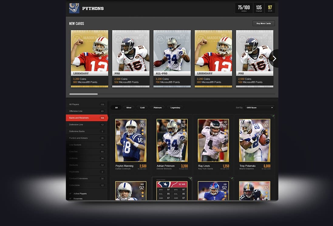Click star rating on Peyton Manning card

tap(142, 132)
